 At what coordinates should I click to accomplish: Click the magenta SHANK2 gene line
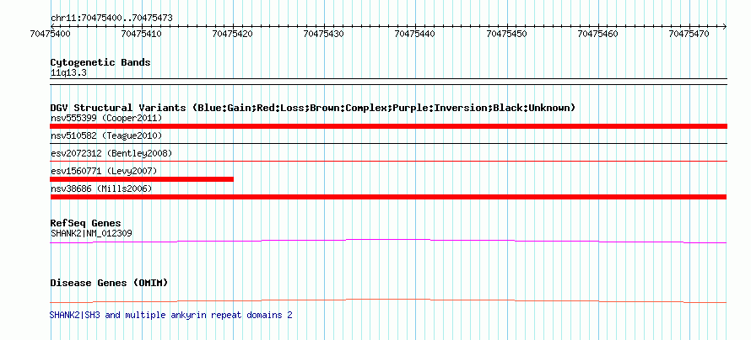[x=388, y=242]
